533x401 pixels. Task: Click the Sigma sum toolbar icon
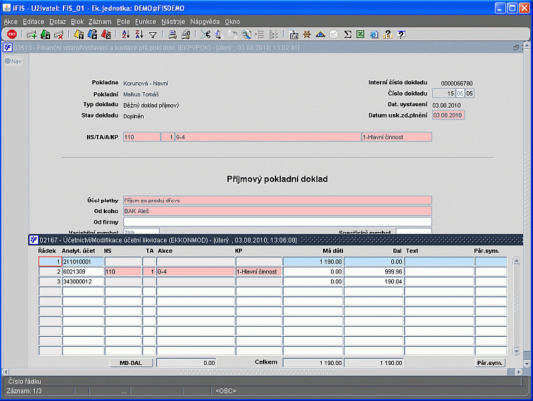pos(348,34)
